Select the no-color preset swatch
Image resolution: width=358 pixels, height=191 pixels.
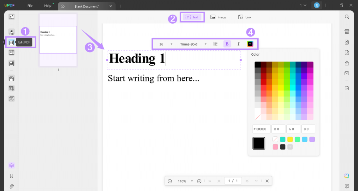click(x=275, y=139)
